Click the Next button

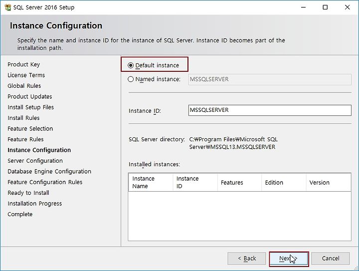[289, 259]
